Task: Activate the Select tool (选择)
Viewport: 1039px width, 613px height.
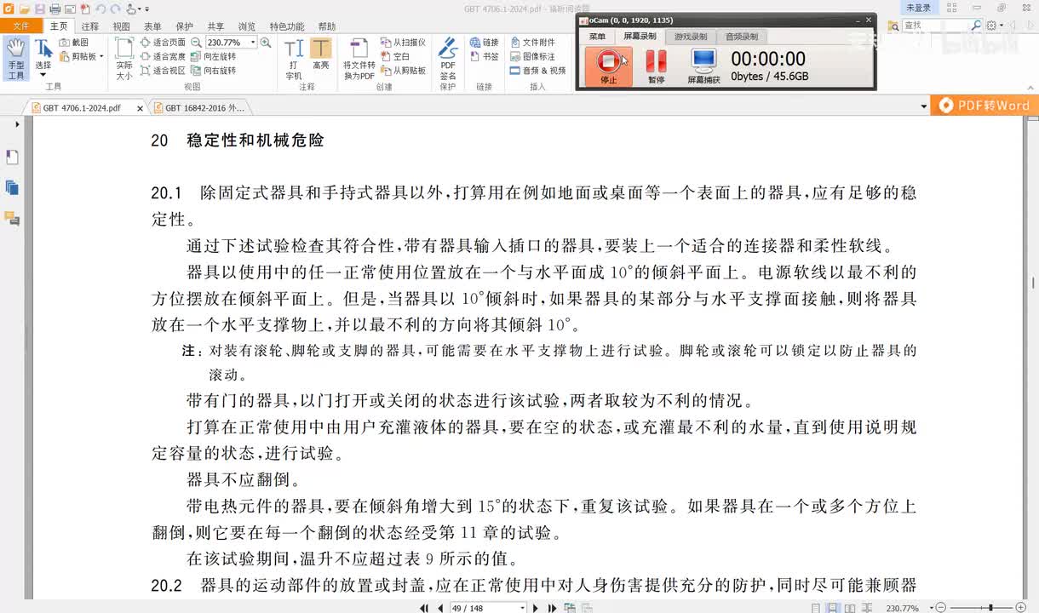Action: point(43,54)
